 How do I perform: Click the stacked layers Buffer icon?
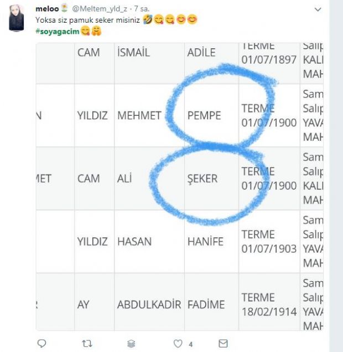pyautogui.click(x=132, y=344)
